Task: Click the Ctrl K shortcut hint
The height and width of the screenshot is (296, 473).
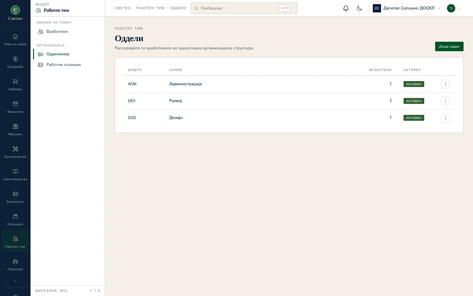Action: pos(286,8)
